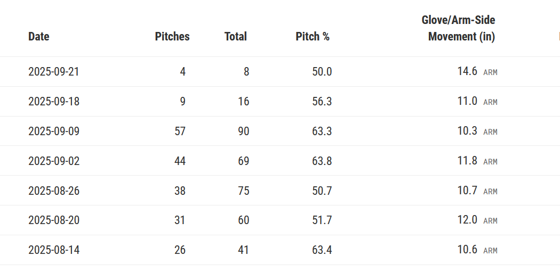Click the 2025-08-20 date cell
The width and height of the screenshot is (560, 272).
53,220
